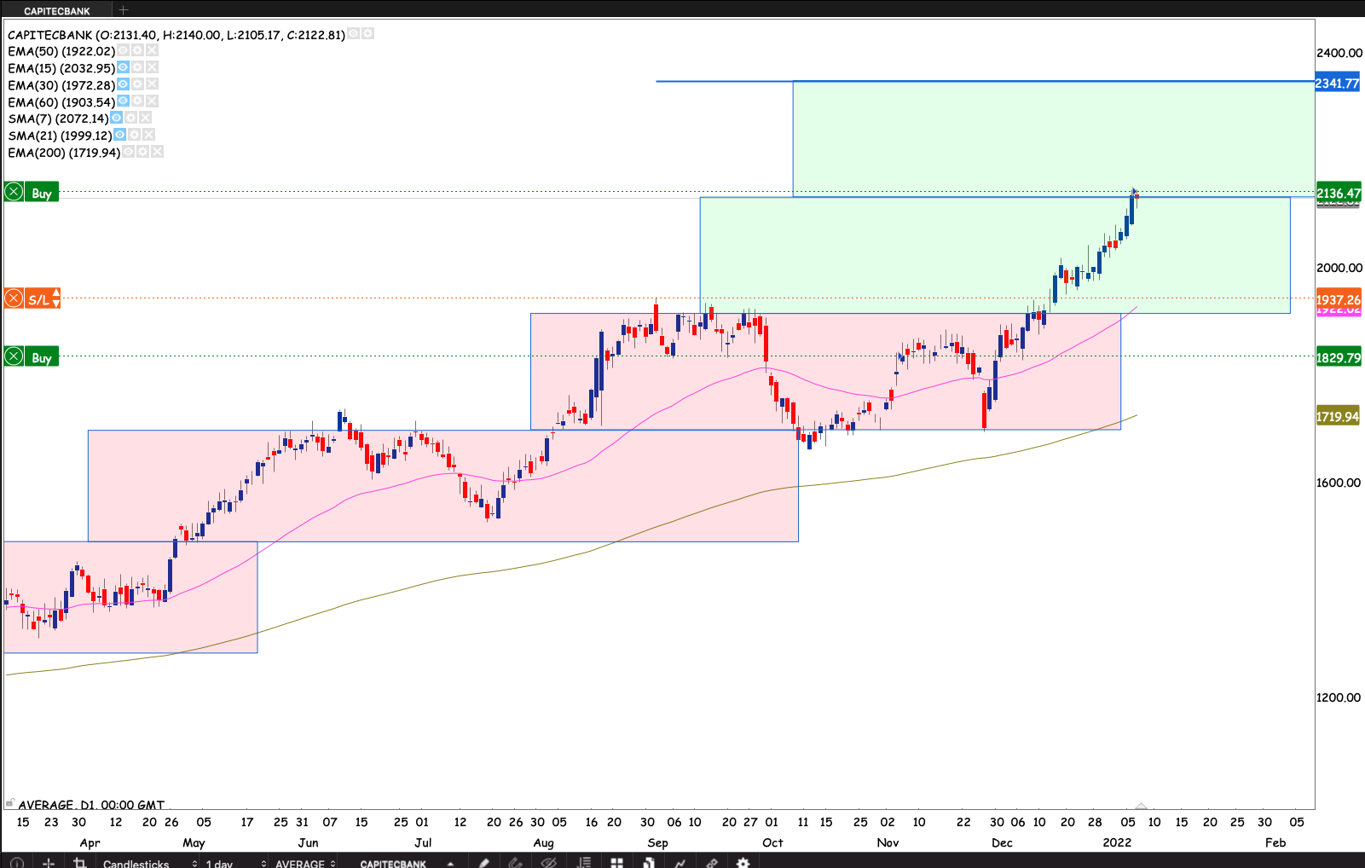The image size is (1365, 868).
Task: Show the hidden EMA(50) indicator via eye icon
Action: click(124, 50)
